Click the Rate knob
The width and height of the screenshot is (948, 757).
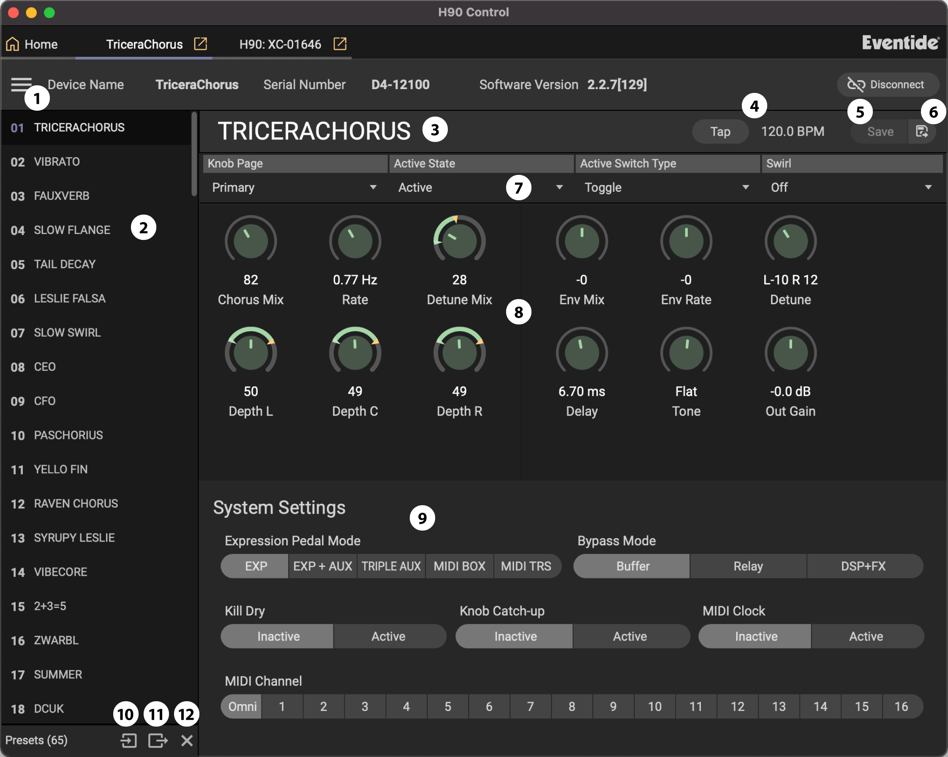coord(355,241)
